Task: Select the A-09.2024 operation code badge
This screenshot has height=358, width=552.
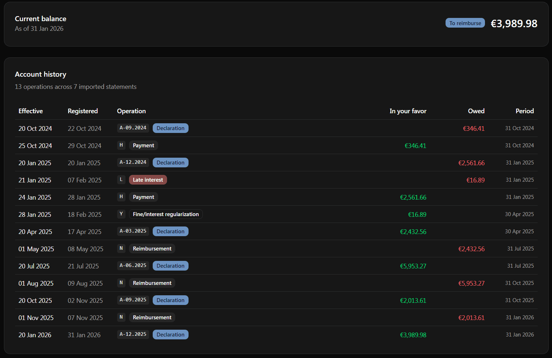Action: [133, 128]
